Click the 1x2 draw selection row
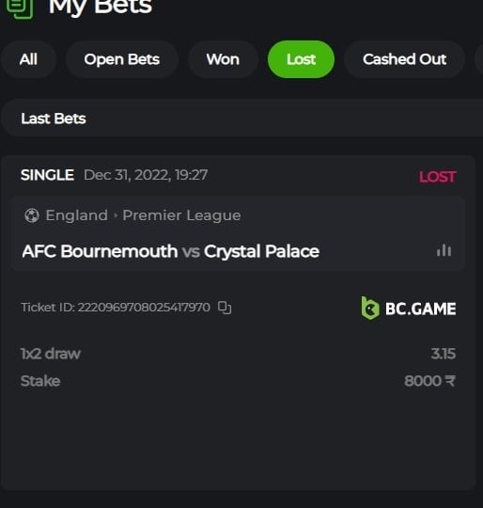The height and width of the screenshot is (508, 483). coord(238,354)
